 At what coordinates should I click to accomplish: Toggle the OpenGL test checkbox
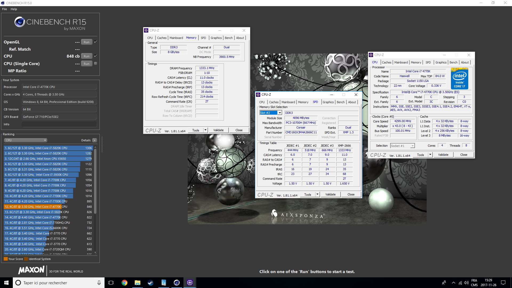click(95, 42)
